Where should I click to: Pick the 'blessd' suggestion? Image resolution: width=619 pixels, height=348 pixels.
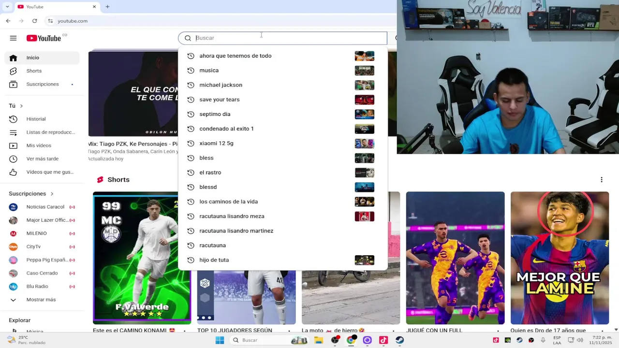pyautogui.click(x=282, y=187)
